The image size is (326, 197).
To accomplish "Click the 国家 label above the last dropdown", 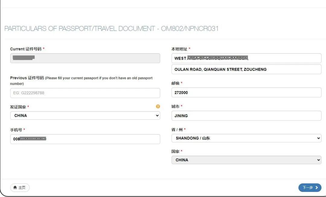I will (175, 151).
